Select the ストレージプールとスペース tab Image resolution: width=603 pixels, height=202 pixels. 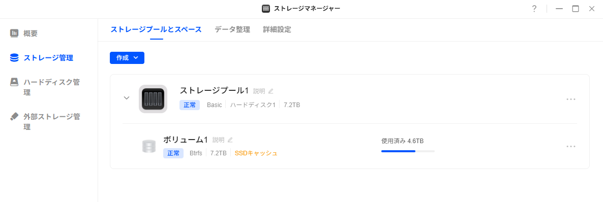tap(156, 29)
